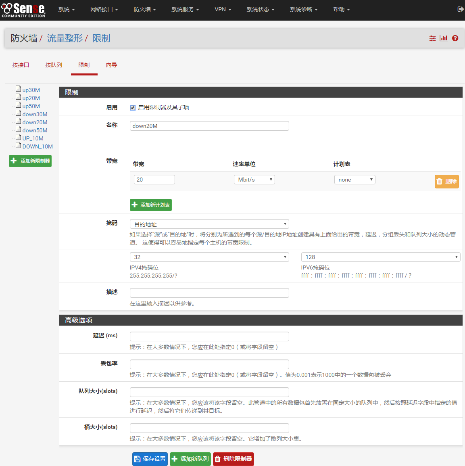Open the 防火墙 menu in navbar
Viewport: 465px width, 466px height.
coord(144,9)
